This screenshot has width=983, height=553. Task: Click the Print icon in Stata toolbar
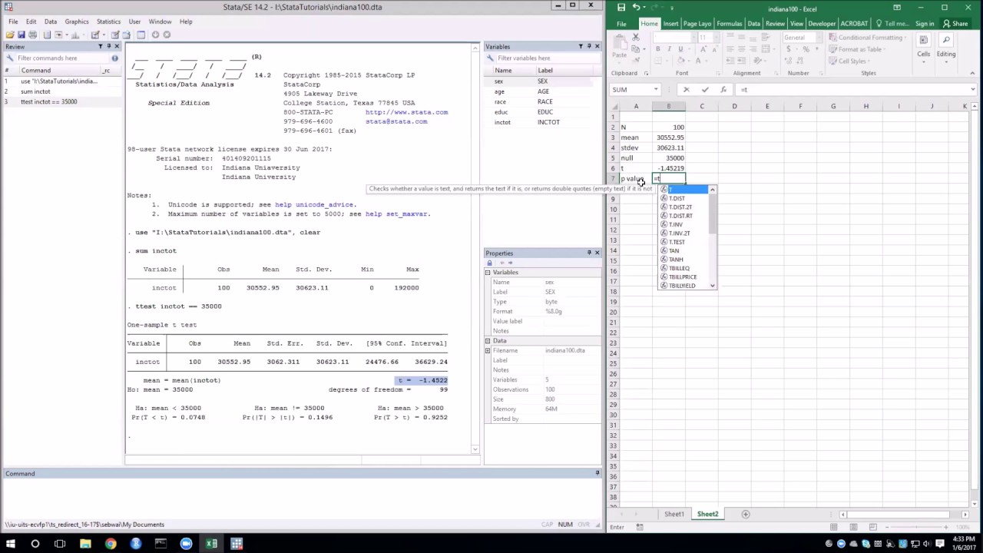33,35
